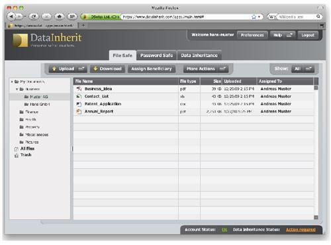This screenshot has height=245, width=331.
Task: Click the Wikipedia search field
Action: point(296,17)
